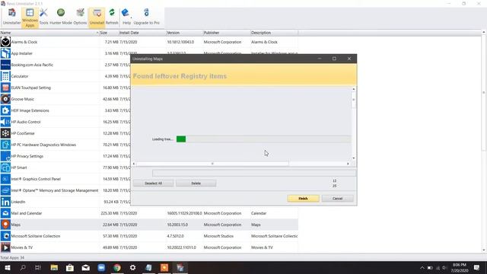This screenshot has width=487, height=274.
Task: Select the Calculator app icon
Action: point(5,76)
